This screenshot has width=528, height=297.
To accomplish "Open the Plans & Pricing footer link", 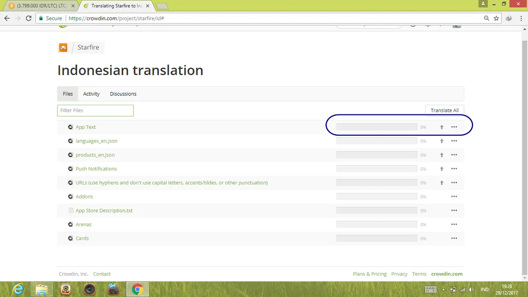I will (370, 274).
